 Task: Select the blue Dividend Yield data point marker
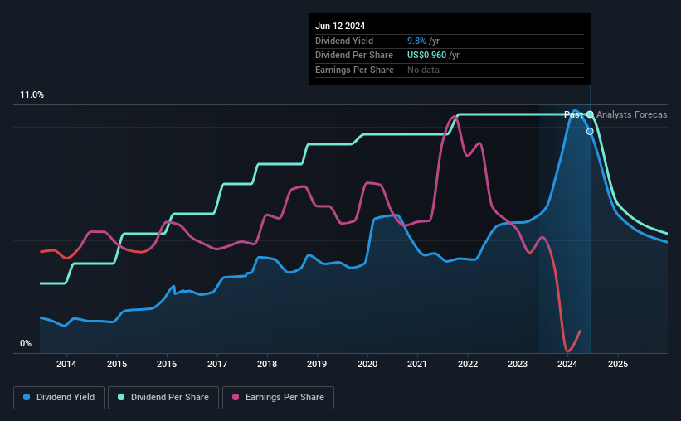(590, 132)
